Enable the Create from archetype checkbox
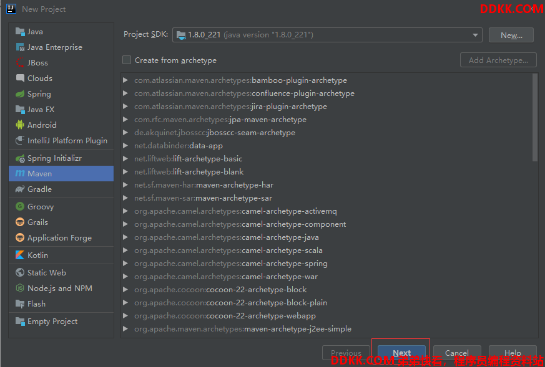Image resolution: width=545 pixels, height=367 pixels. 127,60
